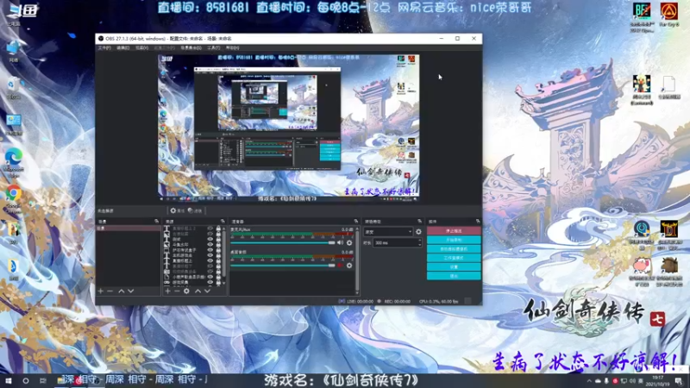Pop out the Scene Transitions (转场特效) dock

point(420,222)
